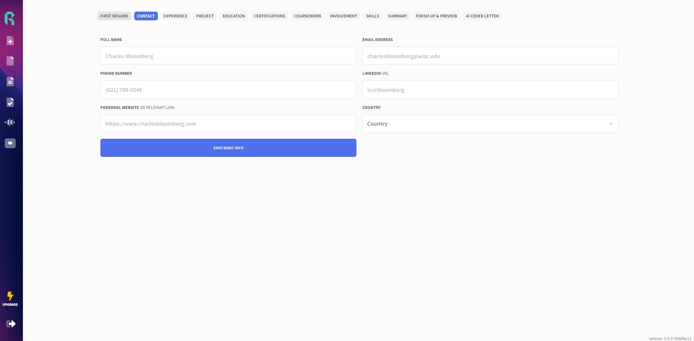694x341 pixels.
Task: Select the LinkedIn URL input field
Action: 490,90
